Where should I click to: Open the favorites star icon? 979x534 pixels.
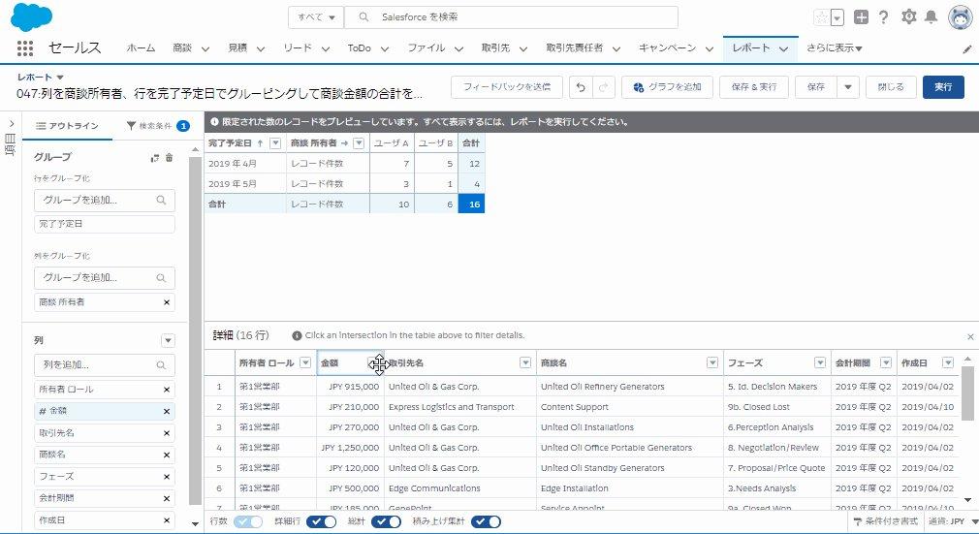[822, 17]
